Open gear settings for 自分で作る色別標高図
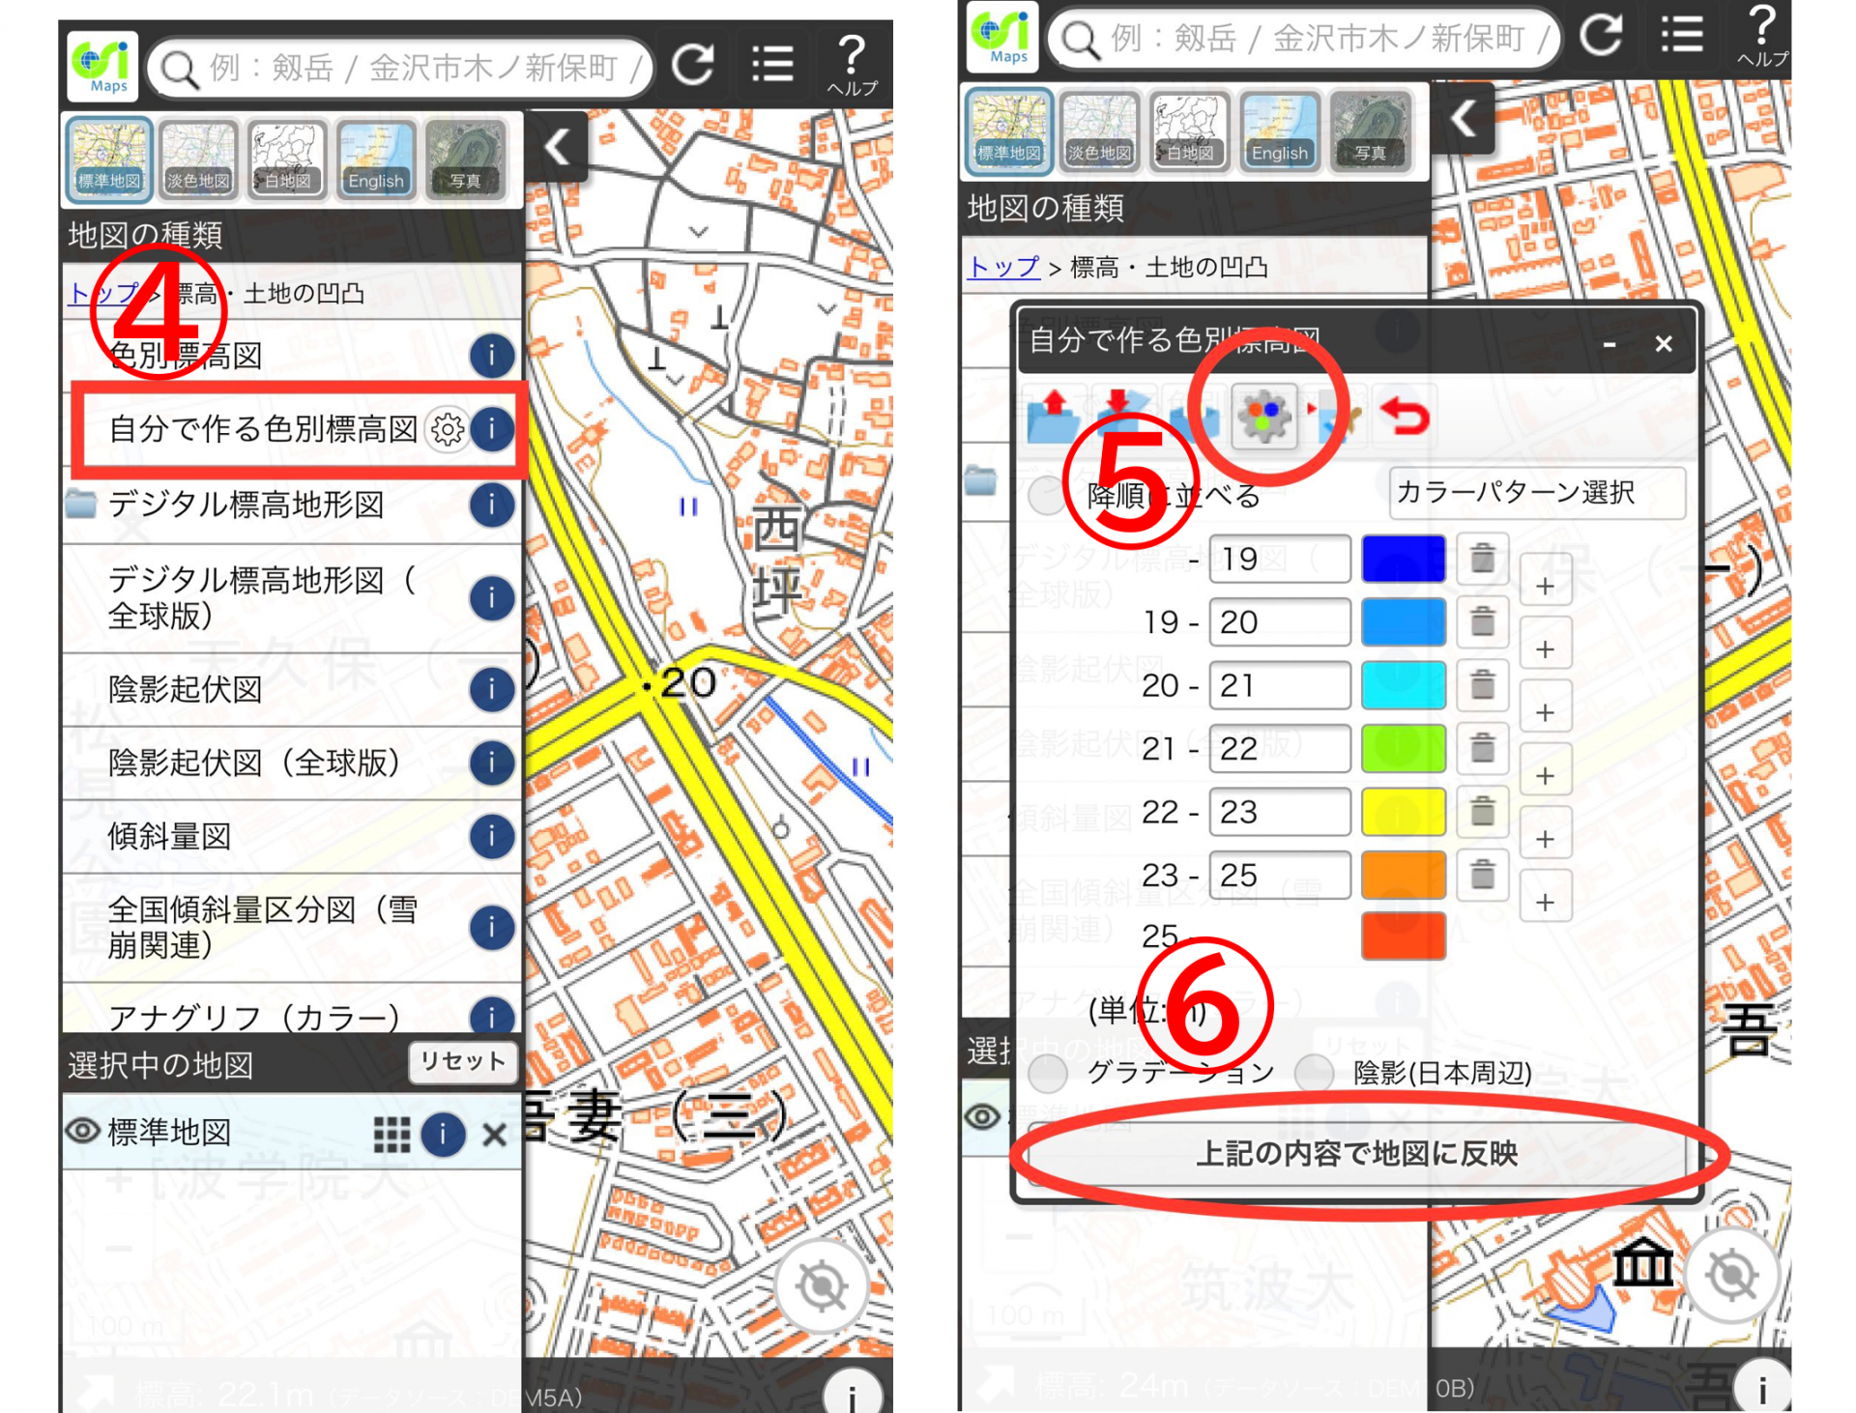1856x1413 pixels. (x=448, y=429)
